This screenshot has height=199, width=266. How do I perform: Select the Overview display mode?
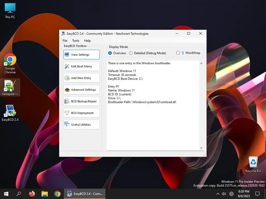(x=117, y=53)
